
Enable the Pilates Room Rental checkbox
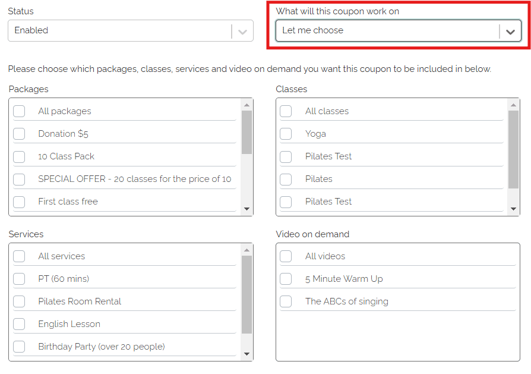(x=20, y=301)
